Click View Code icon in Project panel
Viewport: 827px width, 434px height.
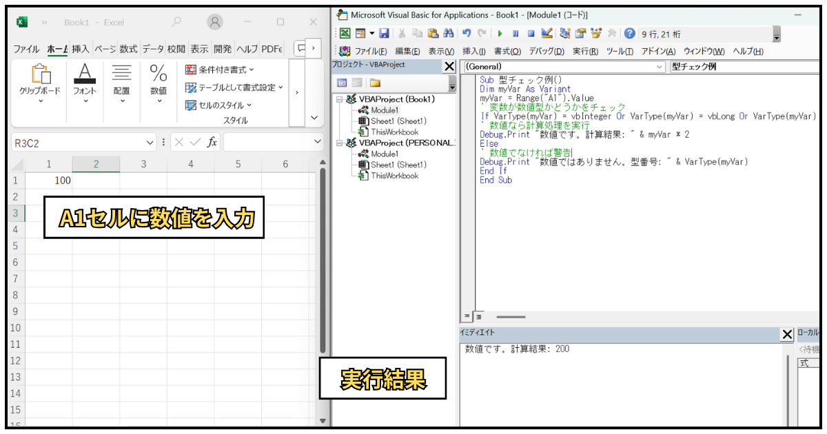(x=342, y=83)
